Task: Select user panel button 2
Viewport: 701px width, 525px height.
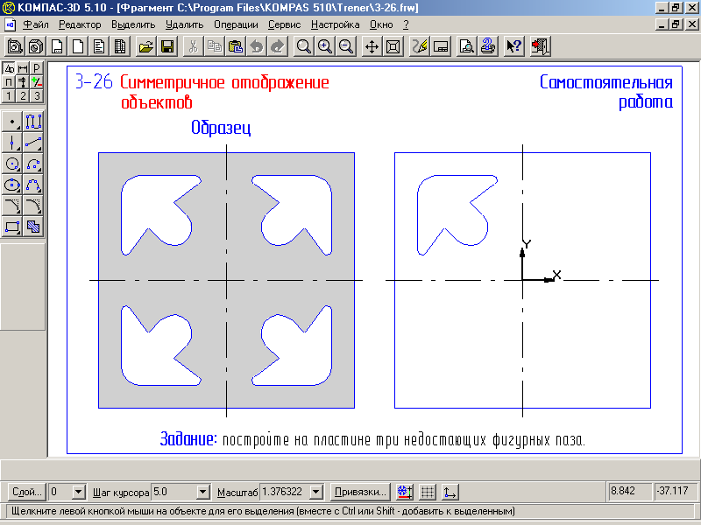Action: click(23, 95)
